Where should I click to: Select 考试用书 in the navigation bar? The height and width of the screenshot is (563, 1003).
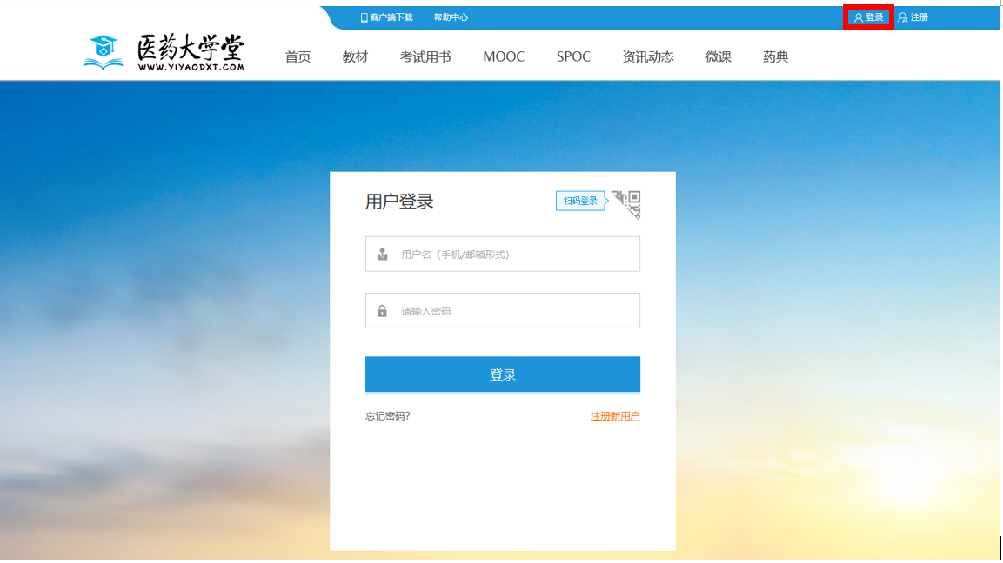[425, 57]
